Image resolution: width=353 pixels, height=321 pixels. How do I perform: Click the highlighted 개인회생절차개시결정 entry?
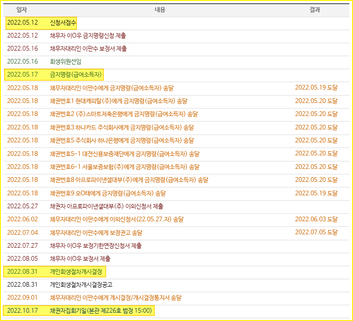coord(76,272)
